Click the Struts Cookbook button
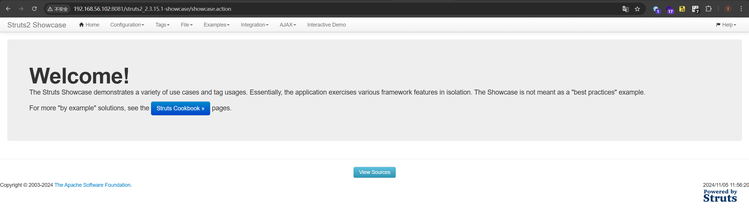This screenshot has height=218, width=749. coord(180,108)
